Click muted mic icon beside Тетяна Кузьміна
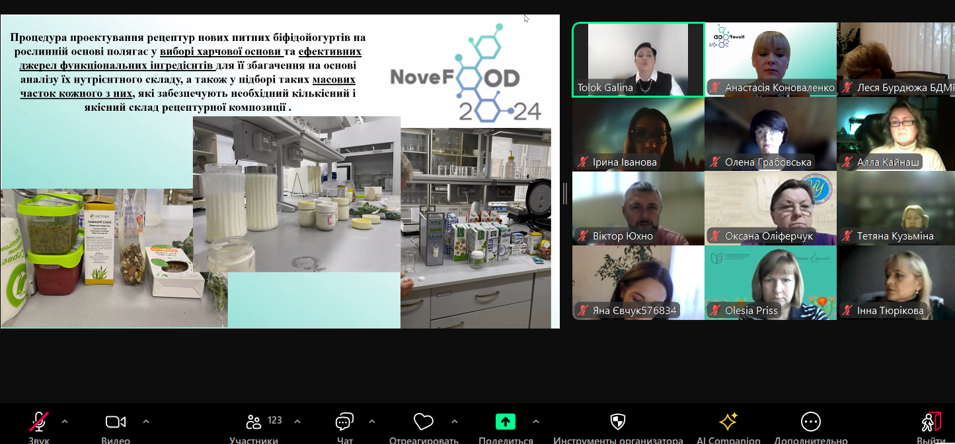This screenshot has height=444, width=955. point(847,236)
